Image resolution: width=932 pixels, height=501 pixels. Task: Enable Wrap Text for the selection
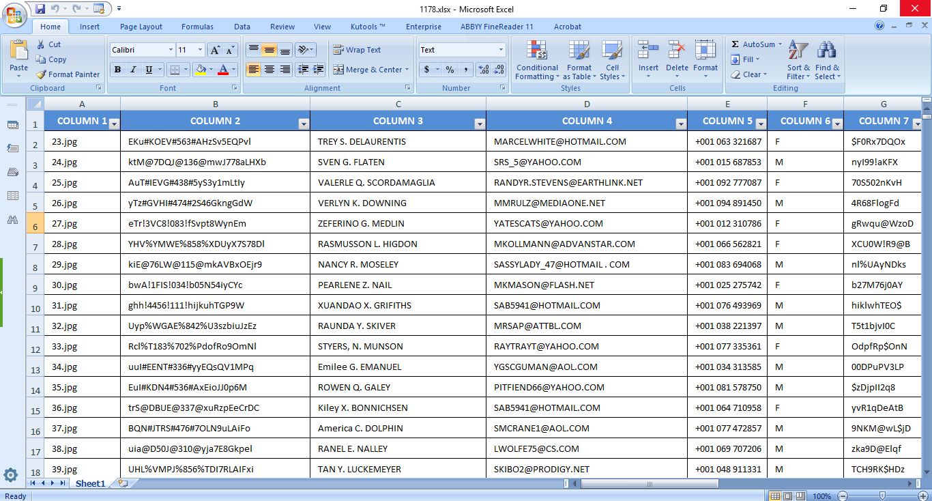tap(357, 49)
